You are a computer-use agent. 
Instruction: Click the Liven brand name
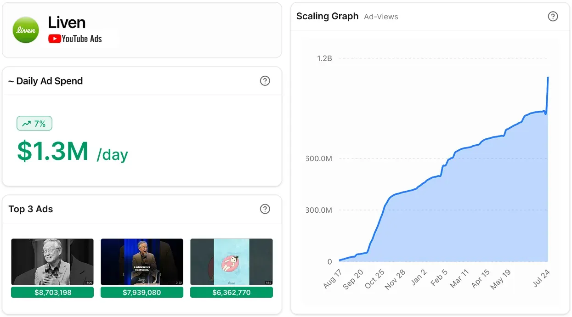point(67,23)
